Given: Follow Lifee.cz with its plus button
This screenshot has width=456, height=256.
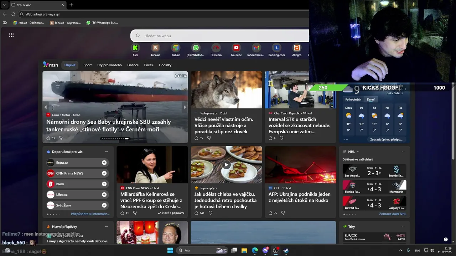Looking at the screenshot, I should pos(104,194).
